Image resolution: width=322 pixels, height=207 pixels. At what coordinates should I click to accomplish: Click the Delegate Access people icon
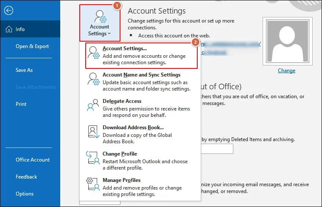(93, 105)
